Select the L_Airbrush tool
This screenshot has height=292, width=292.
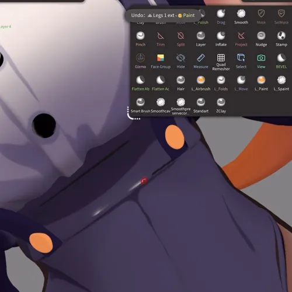[x=201, y=84]
